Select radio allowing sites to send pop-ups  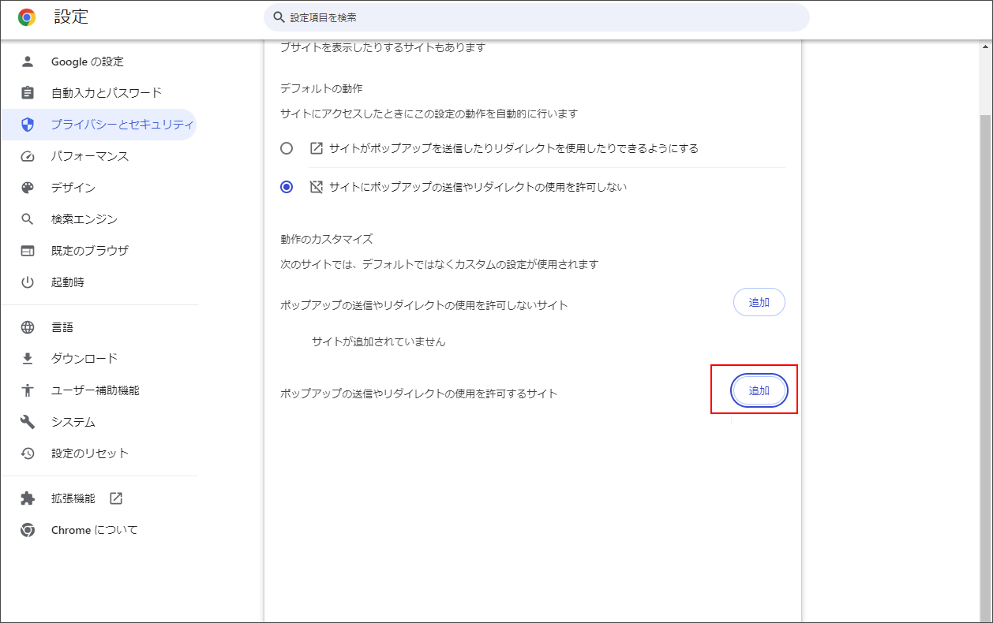tap(287, 148)
